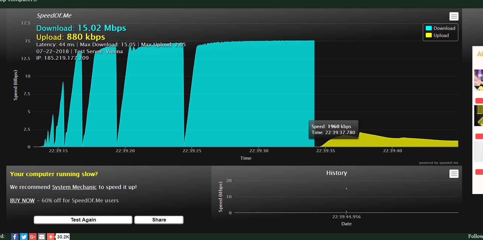483x240 pixels.
Task: Open the History chart hamburger menu
Action: pos(454,174)
